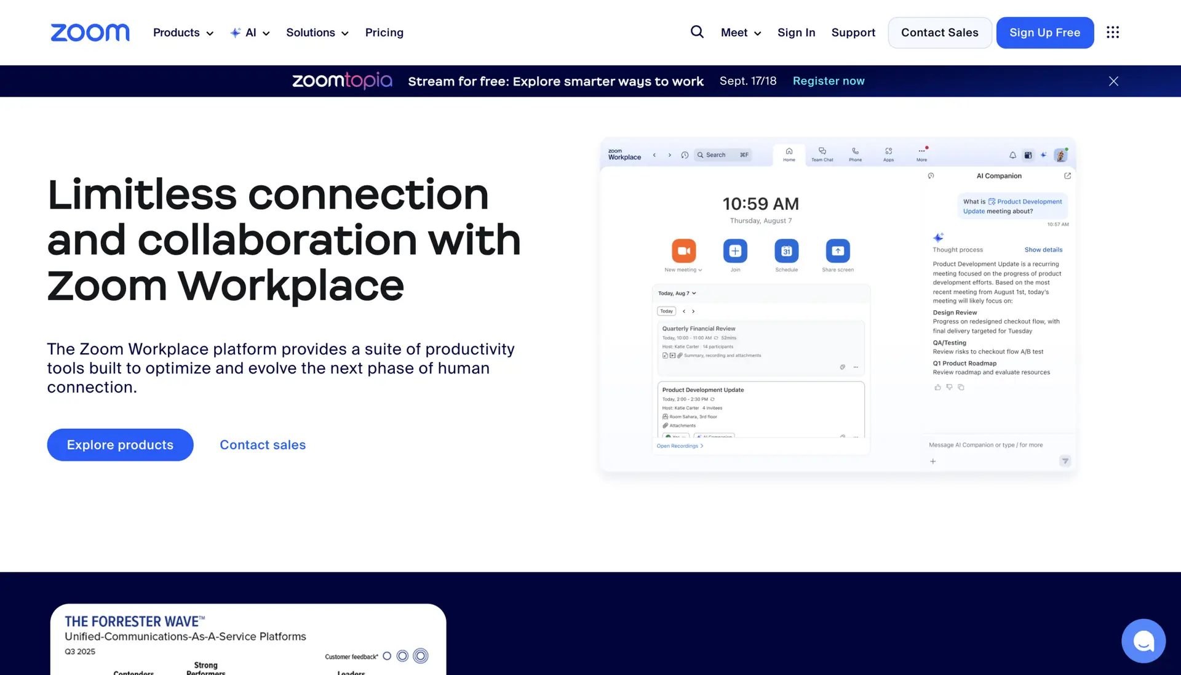Open the chat bubble support widget
The height and width of the screenshot is (675, 1181).
pyautogui.click(x=1143, y=641)
